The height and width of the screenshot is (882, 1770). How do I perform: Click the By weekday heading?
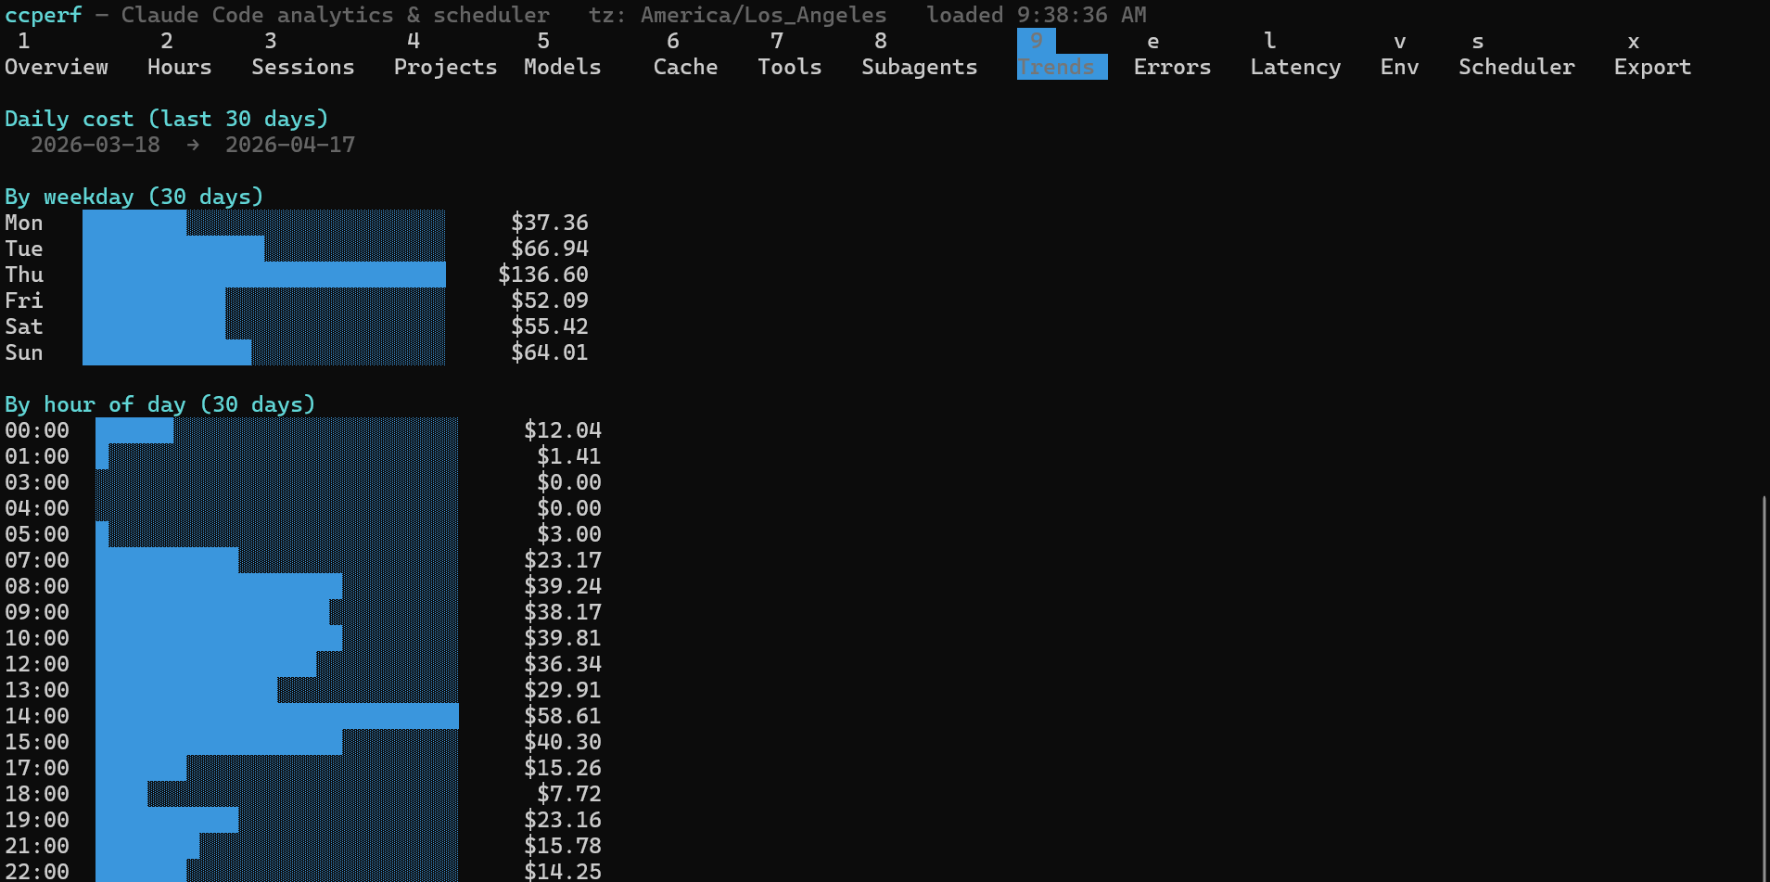pyautogui.click(x=134, y=197)
